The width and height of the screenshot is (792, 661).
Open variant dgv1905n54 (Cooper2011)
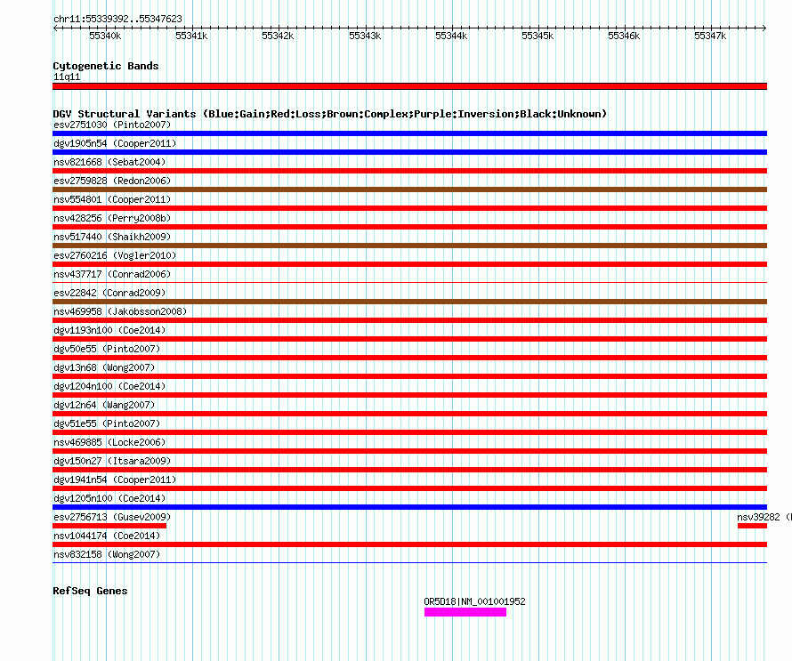click(x=115, y=143)
